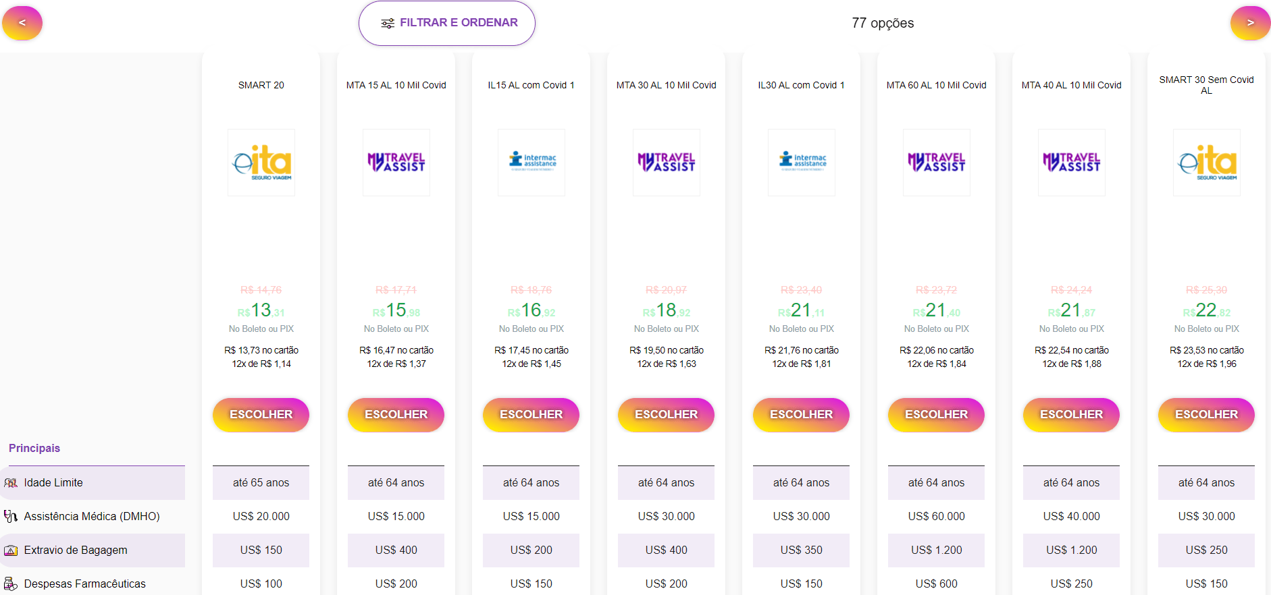This screenshot has width=1271, height=595.
Task: Click the R$ 15,98 price on MTA 15
Action: (x=396, y=310)
